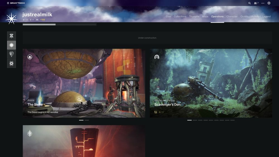Screen dimensions: 279x157
Task: Go to the Clan tab
Action: coord(168,16)
